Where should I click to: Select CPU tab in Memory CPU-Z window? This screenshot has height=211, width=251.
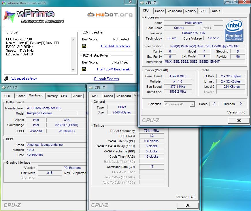(x=95, y=96)
